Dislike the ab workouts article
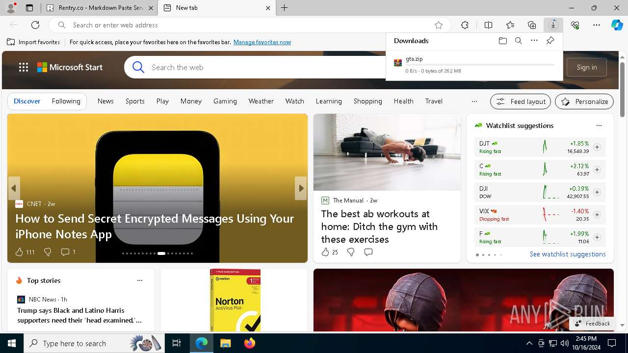 351,252
